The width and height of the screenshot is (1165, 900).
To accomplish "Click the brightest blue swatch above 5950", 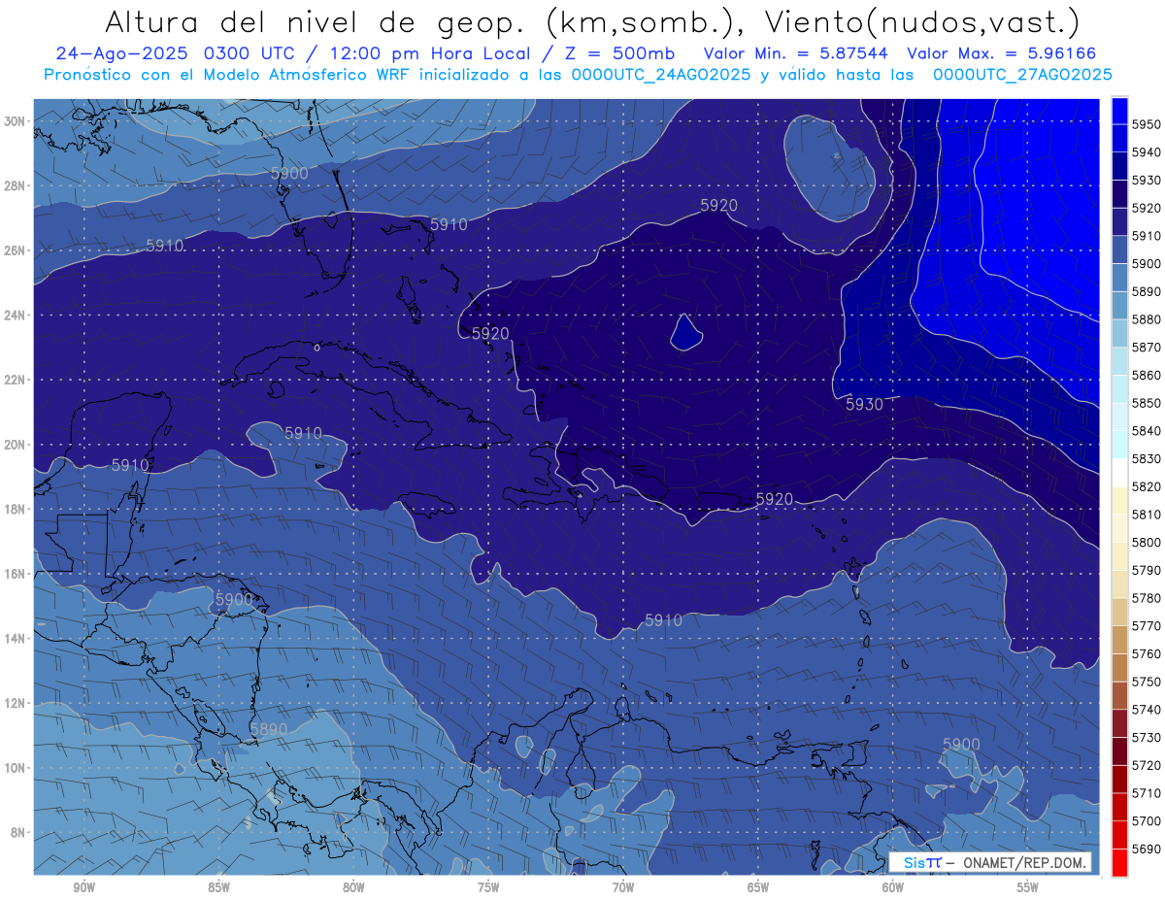I will point(1119,110).
